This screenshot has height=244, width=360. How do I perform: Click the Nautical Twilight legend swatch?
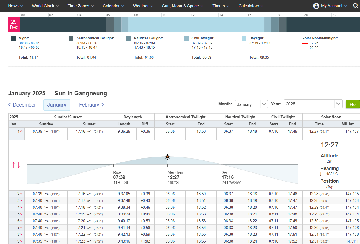129,38
